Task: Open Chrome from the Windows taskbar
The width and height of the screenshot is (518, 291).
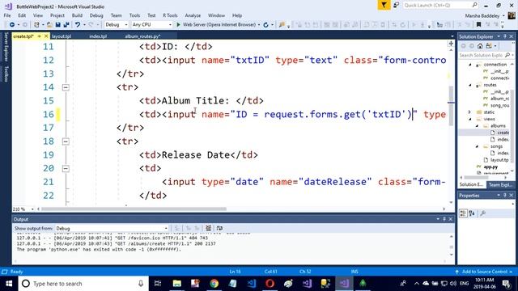Action: (214, 284)
